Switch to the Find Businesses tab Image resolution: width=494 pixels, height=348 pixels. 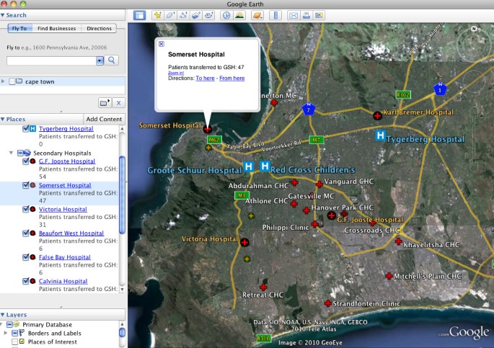pyautogui.click(x=57, y=28)
